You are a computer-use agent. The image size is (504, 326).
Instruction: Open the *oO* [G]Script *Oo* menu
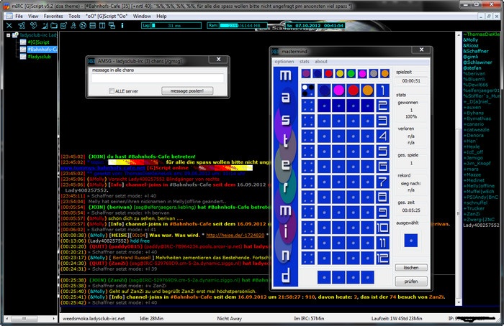[x=107, y=16]
